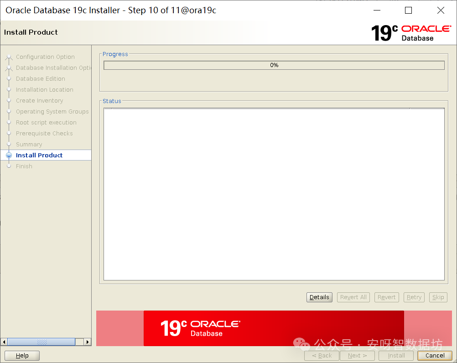457x363 pixels.
Task: Cancel the Oracle installation
Action: (435, 355)
